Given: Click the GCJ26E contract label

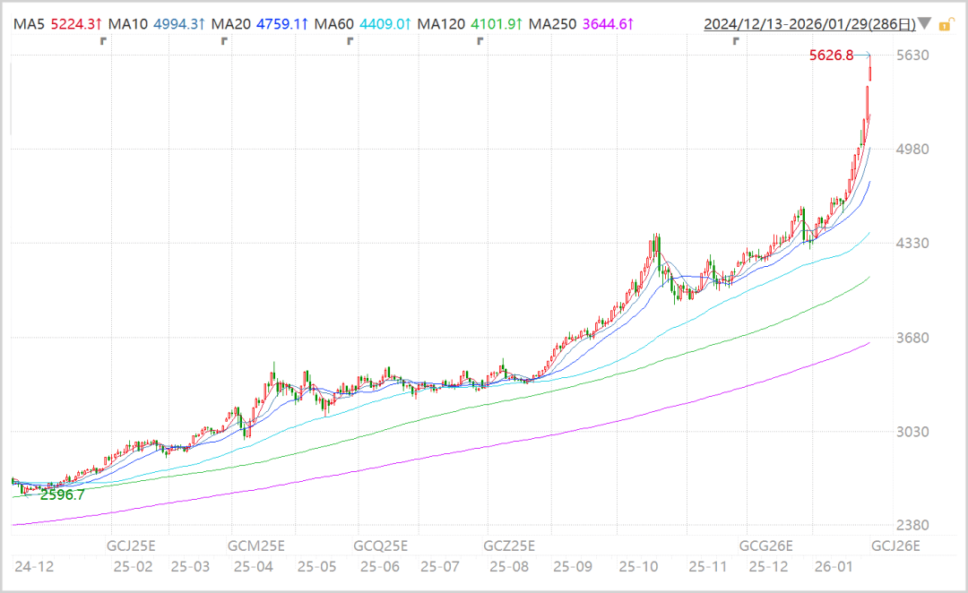Looking at the screenshot, I should [896, 545].
